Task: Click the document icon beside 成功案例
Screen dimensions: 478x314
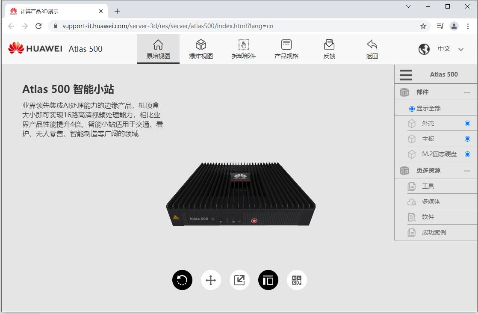Action: click(x=412, y=233)
